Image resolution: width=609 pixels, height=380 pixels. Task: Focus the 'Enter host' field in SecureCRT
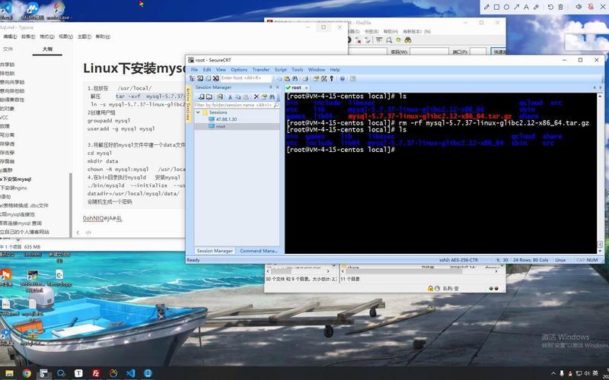[x=246, y=78]
